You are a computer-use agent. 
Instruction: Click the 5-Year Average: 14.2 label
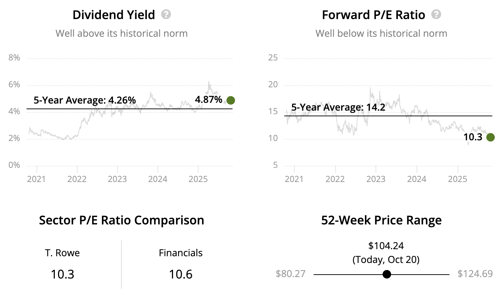click(x=338, y=107)
